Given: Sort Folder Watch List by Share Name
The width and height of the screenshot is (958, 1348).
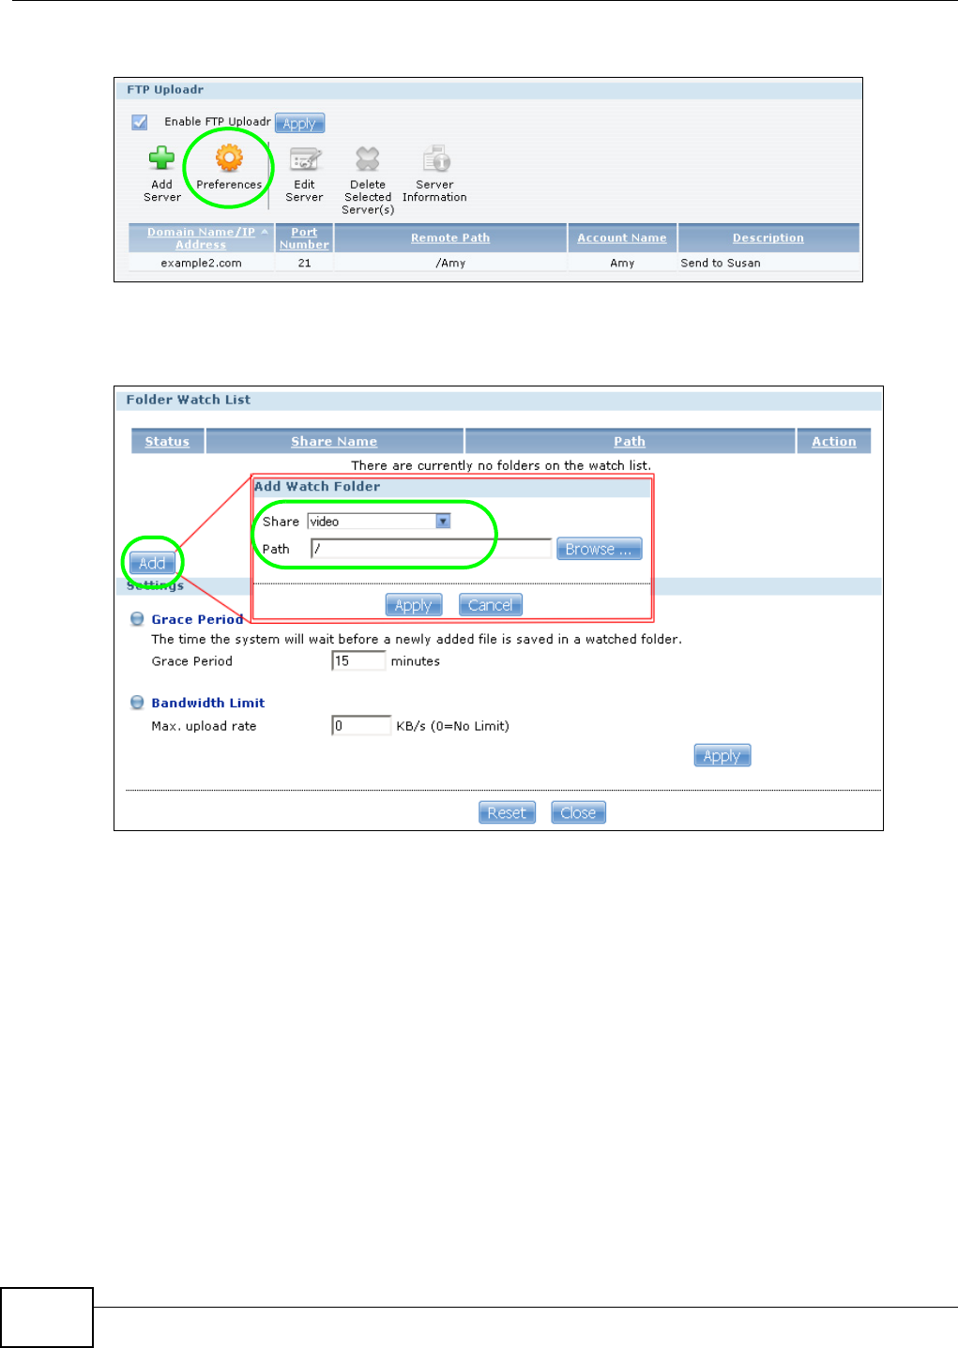Looking at the screenshot, I should click(334, 442).
